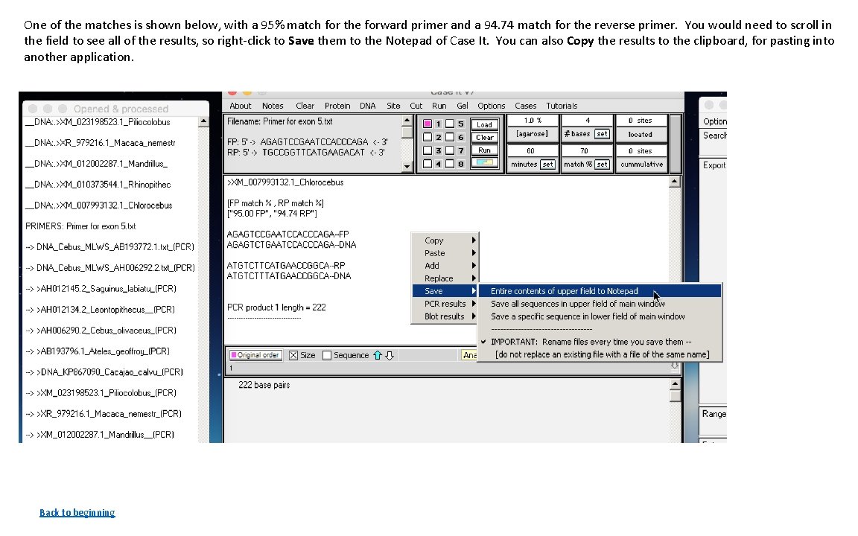Screen dimensions: 858x536
Task: Open the DNA menu
Action: (x=368, y=106)
